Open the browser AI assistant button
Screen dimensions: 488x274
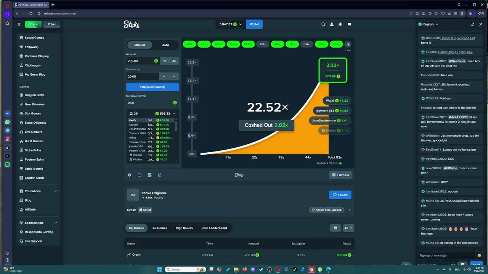click(481, 13)
